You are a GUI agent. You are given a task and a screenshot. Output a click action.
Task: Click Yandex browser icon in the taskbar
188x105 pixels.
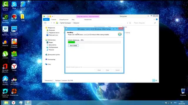pos(14,103)
